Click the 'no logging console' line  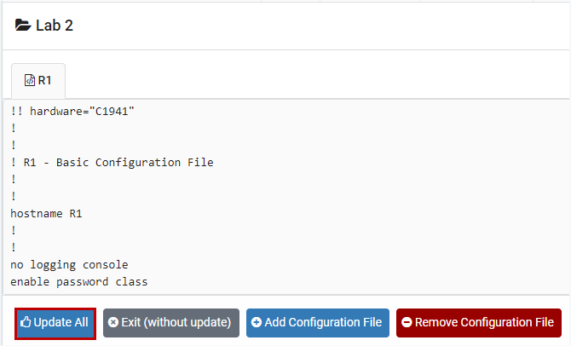click(x=69, y=264)
